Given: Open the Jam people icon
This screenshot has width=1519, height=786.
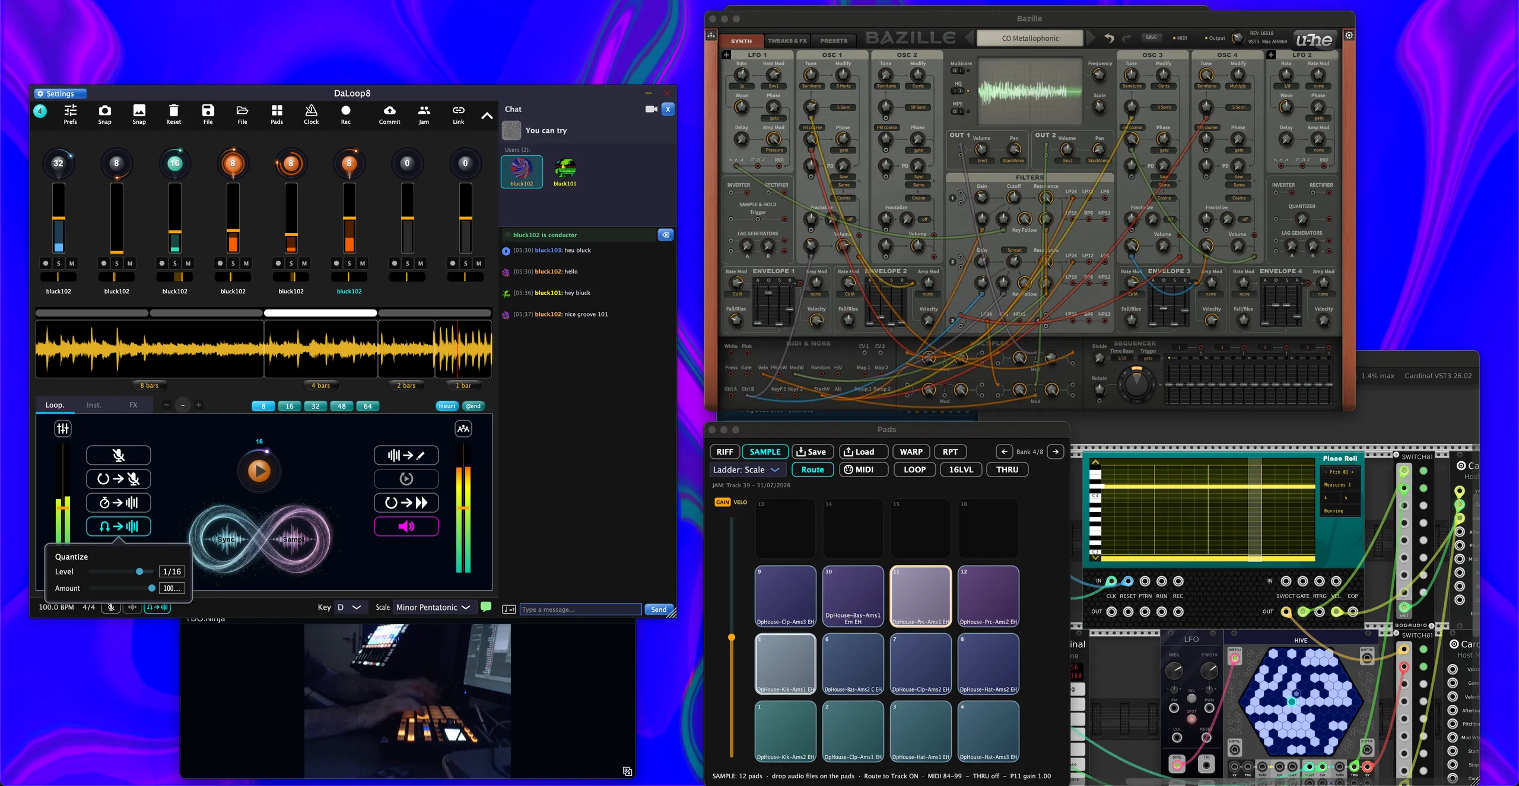Looking at the screenshot, I should [424, 114].
